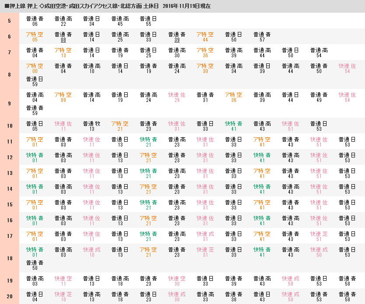Open the 19:11 快速 空 departure

point(63,281)
